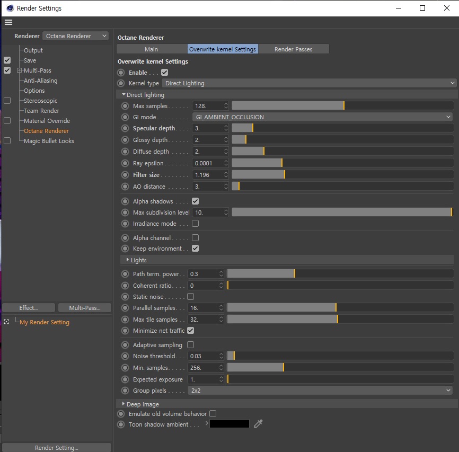Select the My Render Setting entry

coord(45,322)
